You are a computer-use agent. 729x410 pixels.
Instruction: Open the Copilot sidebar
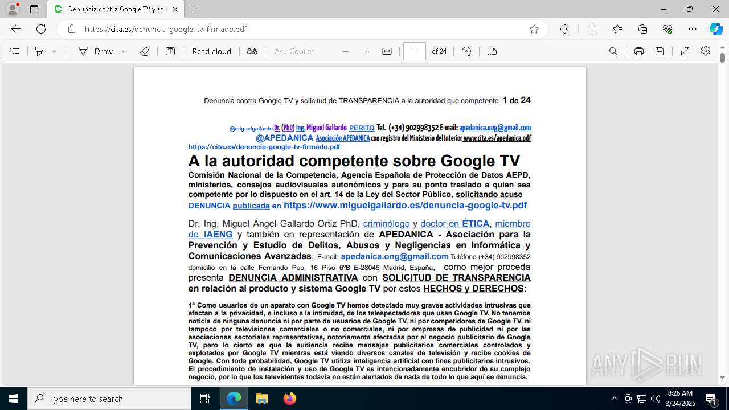click(716, 29)
